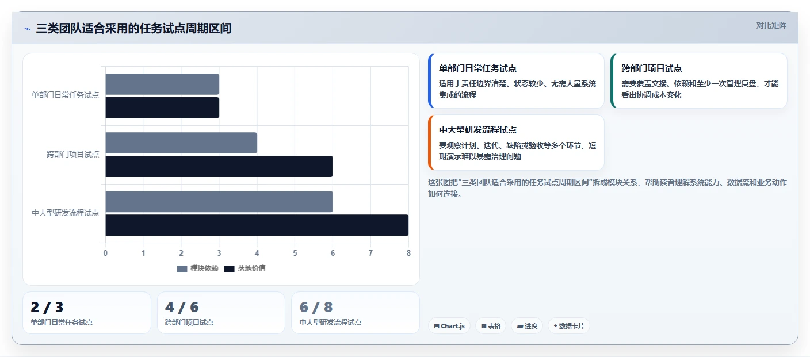
Task: Click the 6 / 8 metric value
Action: [316, 308]
